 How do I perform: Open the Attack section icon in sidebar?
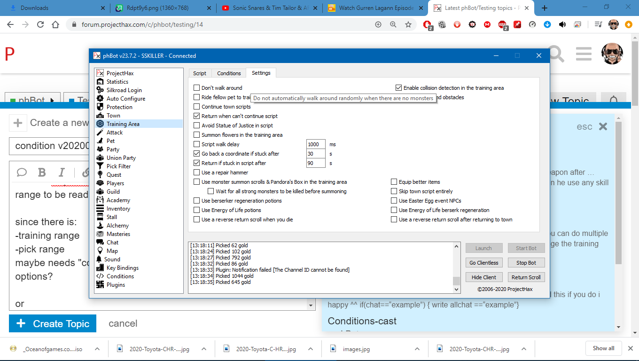click(100, 133)
